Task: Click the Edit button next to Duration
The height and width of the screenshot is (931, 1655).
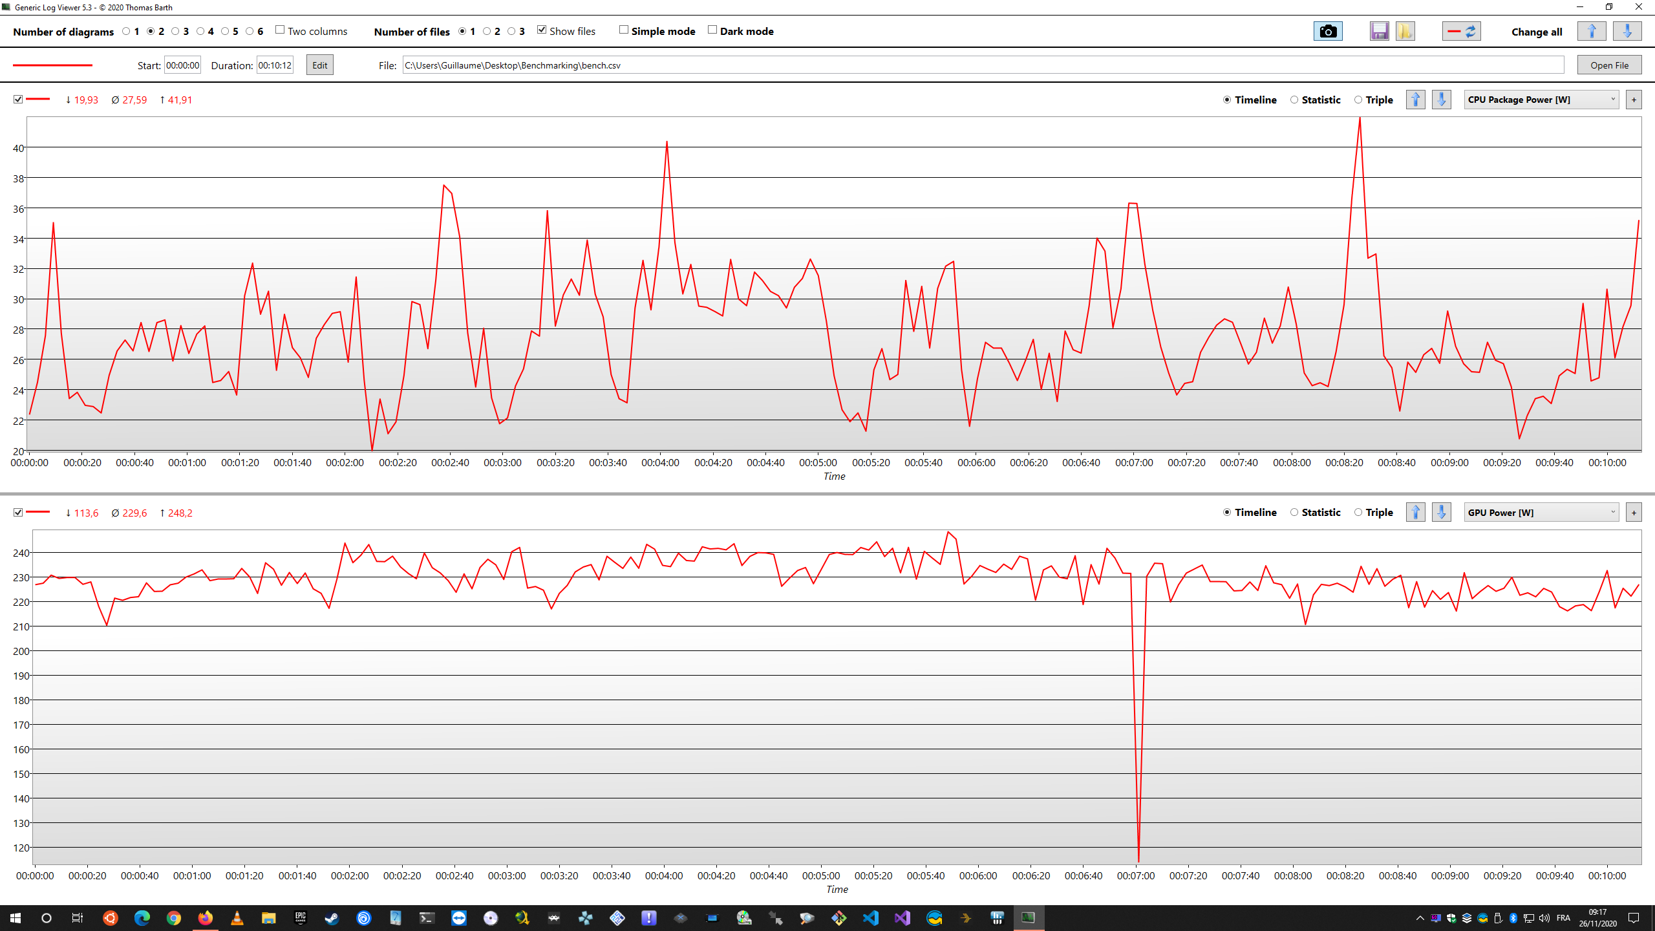Action: click(319, 65)
